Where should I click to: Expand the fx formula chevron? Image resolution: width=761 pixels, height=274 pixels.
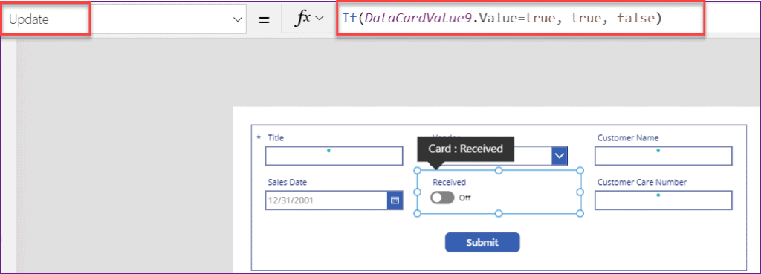tap(320, 19)
